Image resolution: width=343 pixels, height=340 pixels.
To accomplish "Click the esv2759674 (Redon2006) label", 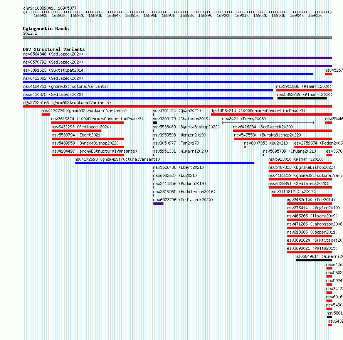I will tap(318, 143).
